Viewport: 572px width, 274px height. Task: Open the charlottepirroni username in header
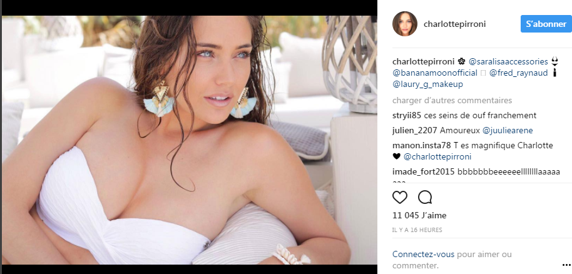coord(454,24)
